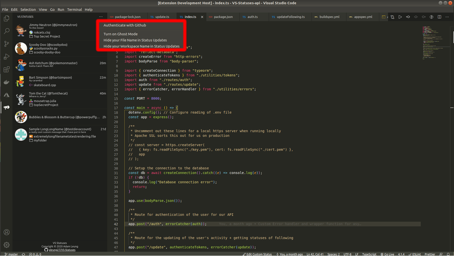Click the GitLens compare revision icon in editor toolbar
The height and width of the screenshot is (256, 454).
tap(408, 17)
